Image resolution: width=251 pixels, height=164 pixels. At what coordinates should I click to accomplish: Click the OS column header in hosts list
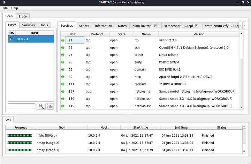tap(12, 33)
